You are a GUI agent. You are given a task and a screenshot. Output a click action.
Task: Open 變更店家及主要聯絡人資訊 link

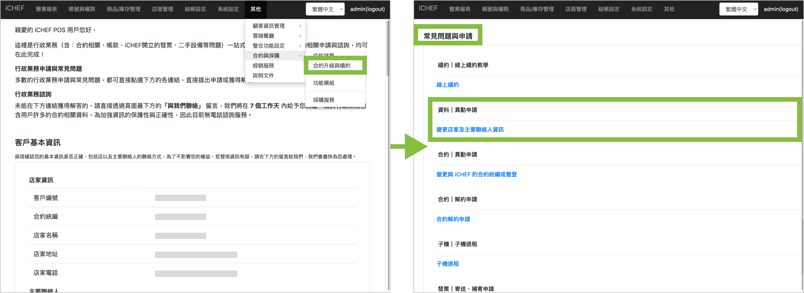point(470,130)
